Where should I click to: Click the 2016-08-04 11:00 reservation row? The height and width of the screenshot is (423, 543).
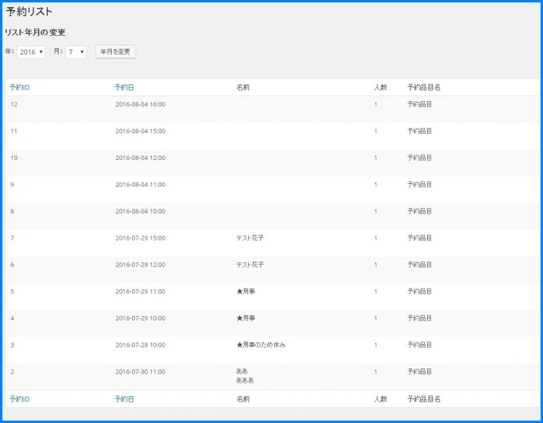point(140,185)
